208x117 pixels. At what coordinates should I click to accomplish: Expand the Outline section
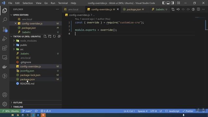(x=11, y=103)
